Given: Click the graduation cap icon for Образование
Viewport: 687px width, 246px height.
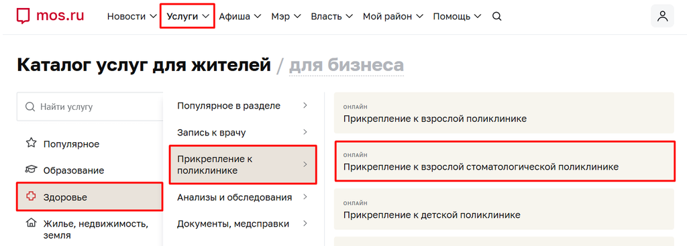Looking at the screenshot, I should pos(31,170).
